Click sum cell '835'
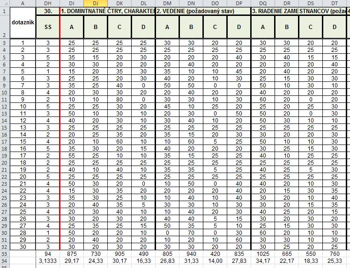Viewport: 350px width, 268px height. (239, 254)
